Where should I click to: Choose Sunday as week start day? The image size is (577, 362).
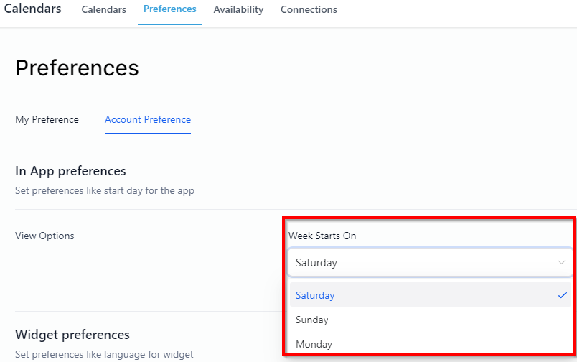click(312, 320)
